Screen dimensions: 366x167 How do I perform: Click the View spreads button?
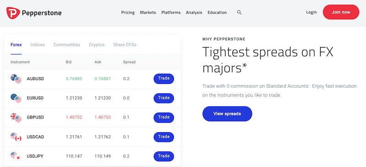coord(227,114)
